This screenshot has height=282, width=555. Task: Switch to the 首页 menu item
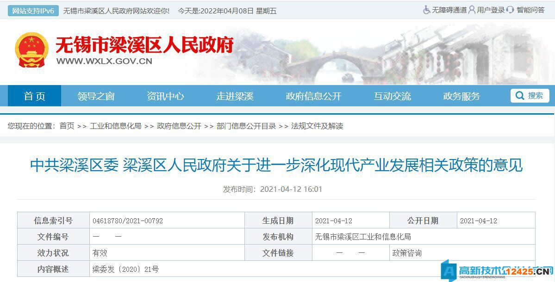[x=34, y=96]
